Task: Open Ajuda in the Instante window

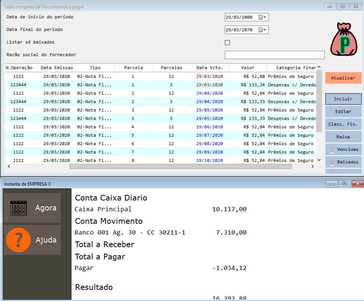Action: point(32,240)
